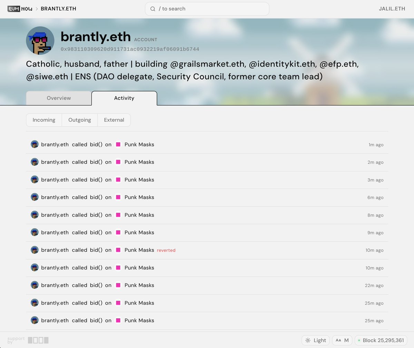The height and width of the screenshot is (348, 414).
Task: Click avatar in the 3m ago row
Action: point(34,180)
